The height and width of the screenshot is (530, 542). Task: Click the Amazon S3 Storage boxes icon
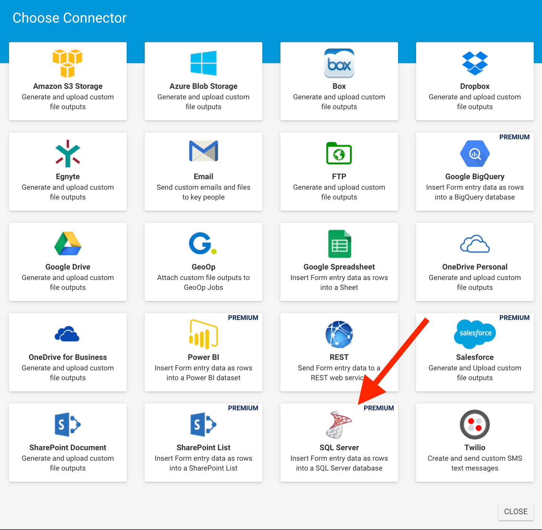67,63
